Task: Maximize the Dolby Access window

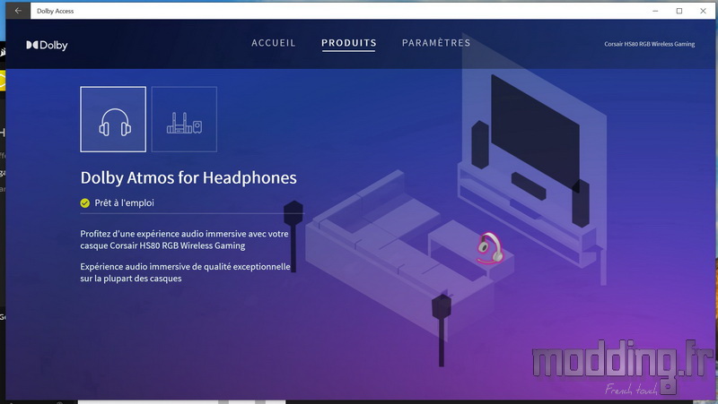Action: 679,11
